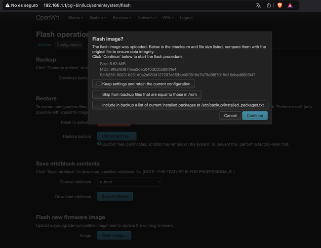The image size is (321, 248).
Task: Switch to the Configuration tab
Action: (x=69, y=45)
